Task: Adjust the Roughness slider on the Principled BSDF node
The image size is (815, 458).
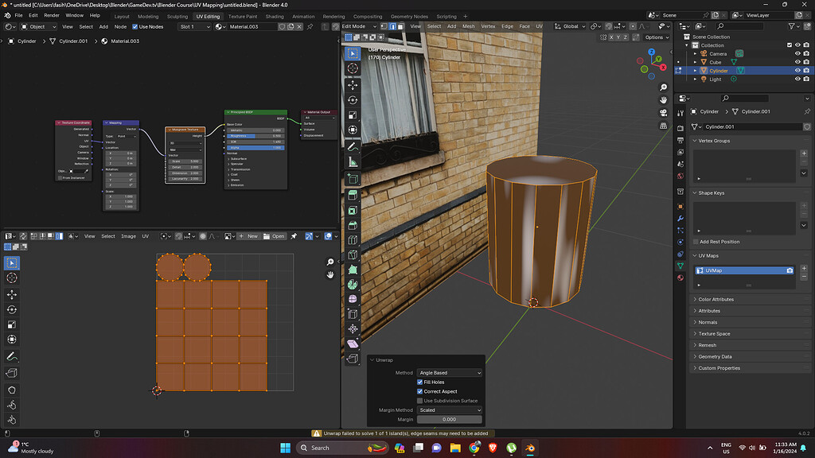Action: pos(255,135)
